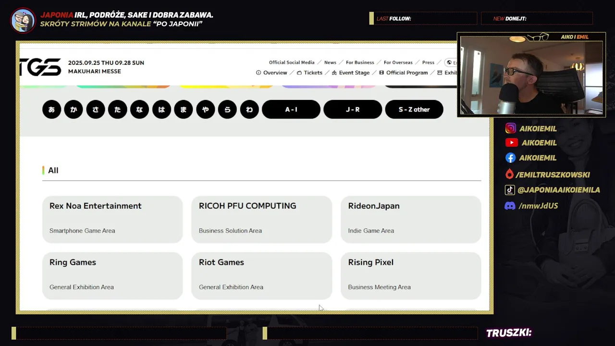This screenshot has width=615, height=346.
Task: Click the TGS logo
Action: pos(40,67)
